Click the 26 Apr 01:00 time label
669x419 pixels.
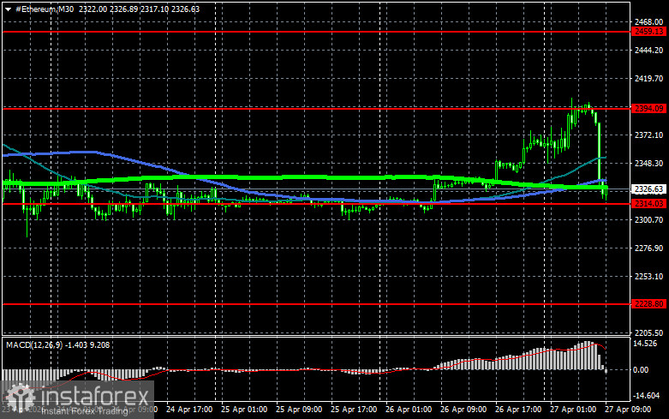(409, 410)
